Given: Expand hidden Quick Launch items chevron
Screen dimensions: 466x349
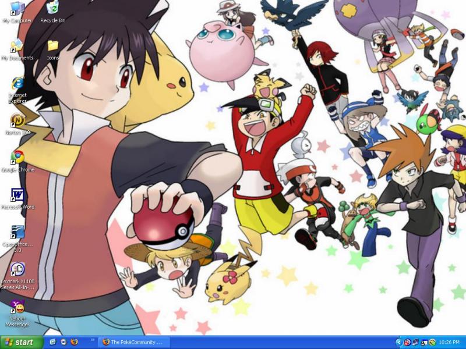Looking at the screenshot, I should click(93, 340).
